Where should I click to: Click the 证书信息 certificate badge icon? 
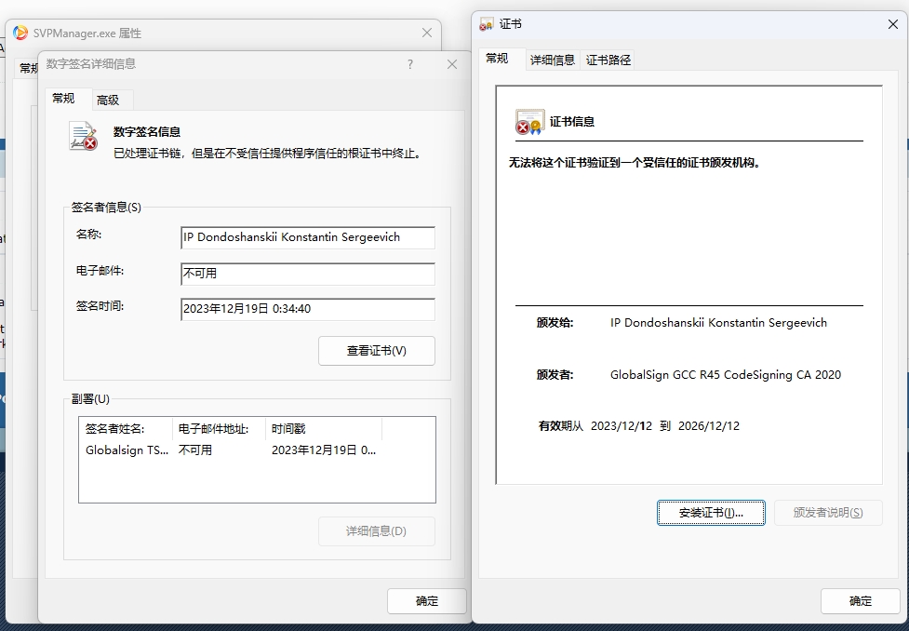529,122
